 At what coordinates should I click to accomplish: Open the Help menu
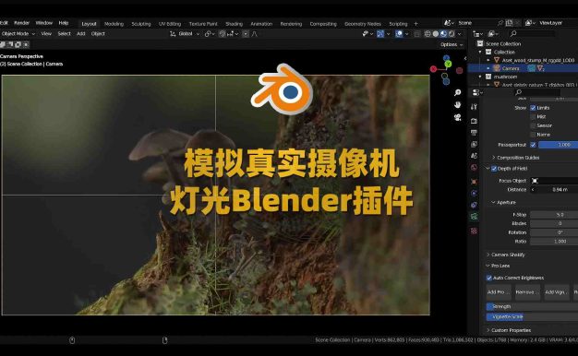tap(64, 23)
